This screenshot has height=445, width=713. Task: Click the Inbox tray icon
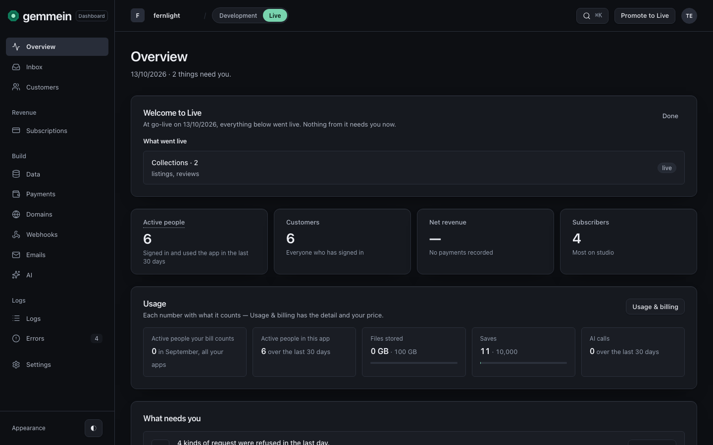(16, 67)
